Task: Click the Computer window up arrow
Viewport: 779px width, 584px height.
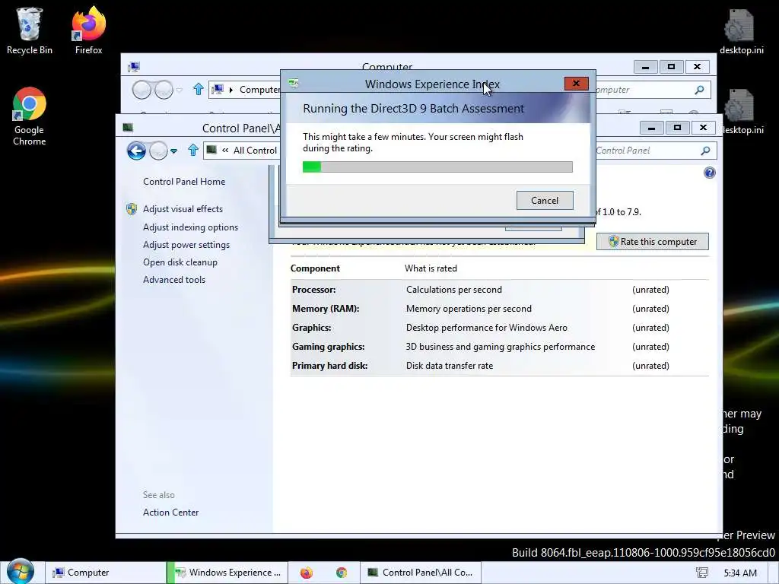Action: coord(199,90)
